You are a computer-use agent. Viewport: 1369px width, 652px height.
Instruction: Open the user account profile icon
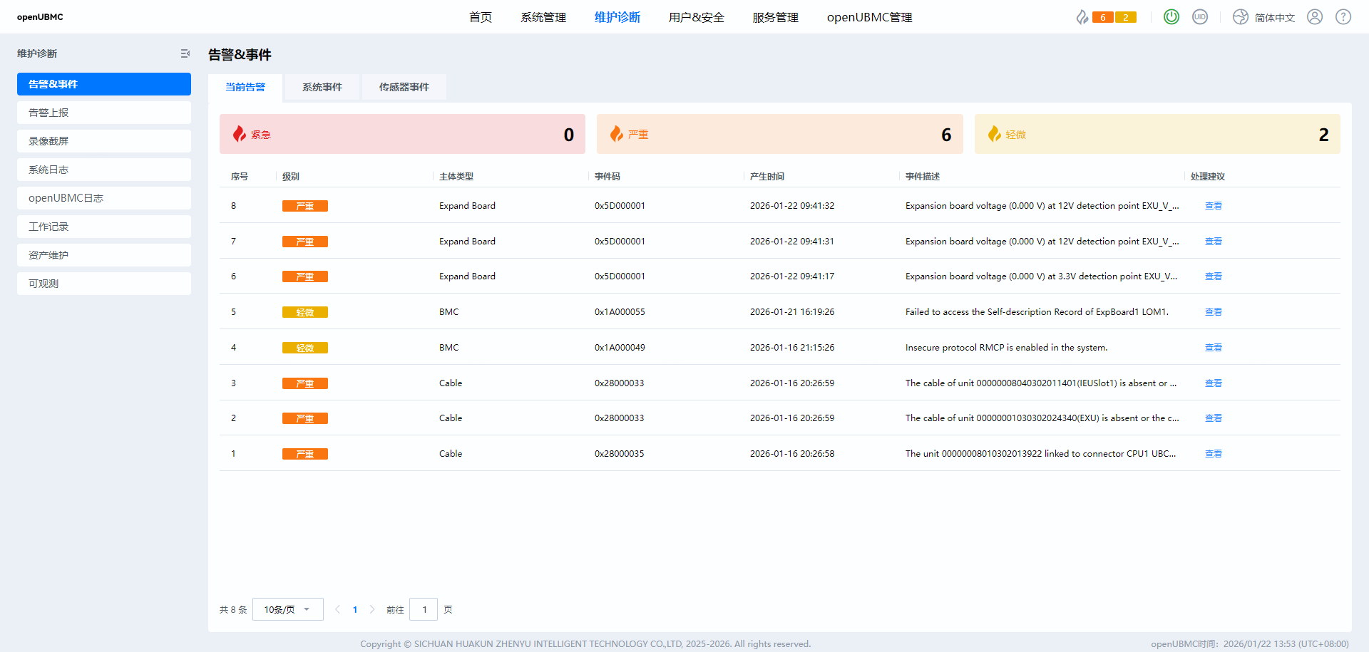tap(1314, 16)
